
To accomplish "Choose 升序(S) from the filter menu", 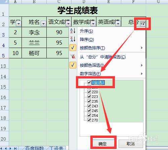I will tap(86, 31).
